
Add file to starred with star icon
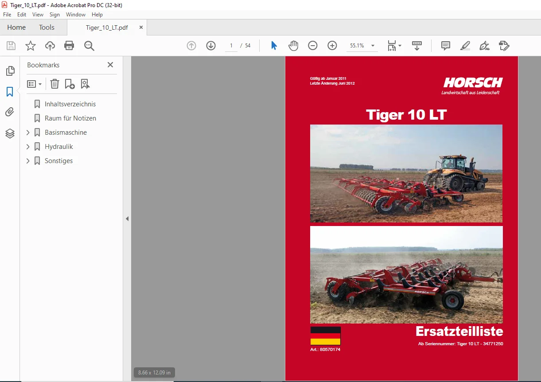(31, 46)
